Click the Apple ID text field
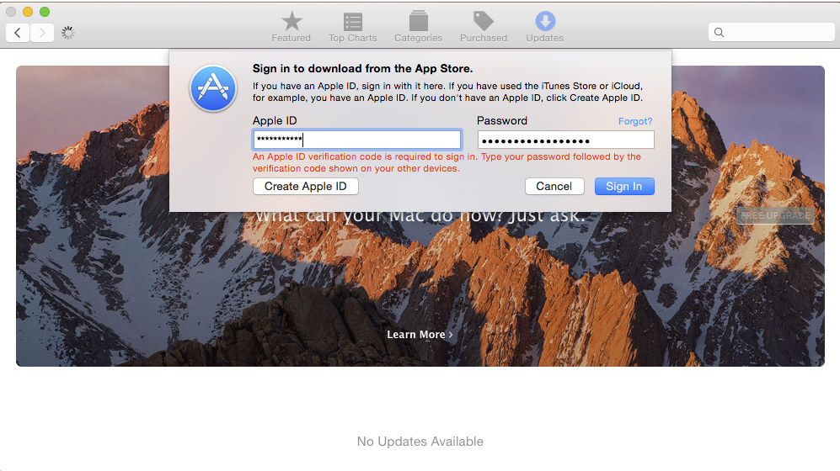Screen dimensions: 840x471 coord(356,140)
